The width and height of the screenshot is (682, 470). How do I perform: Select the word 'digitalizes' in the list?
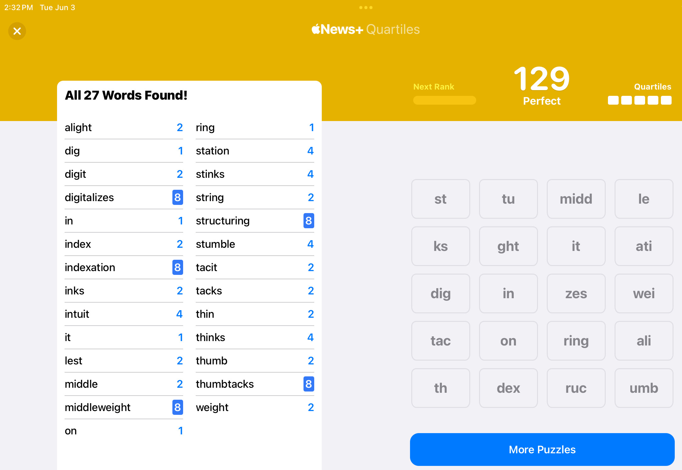(x=89, y=197)
